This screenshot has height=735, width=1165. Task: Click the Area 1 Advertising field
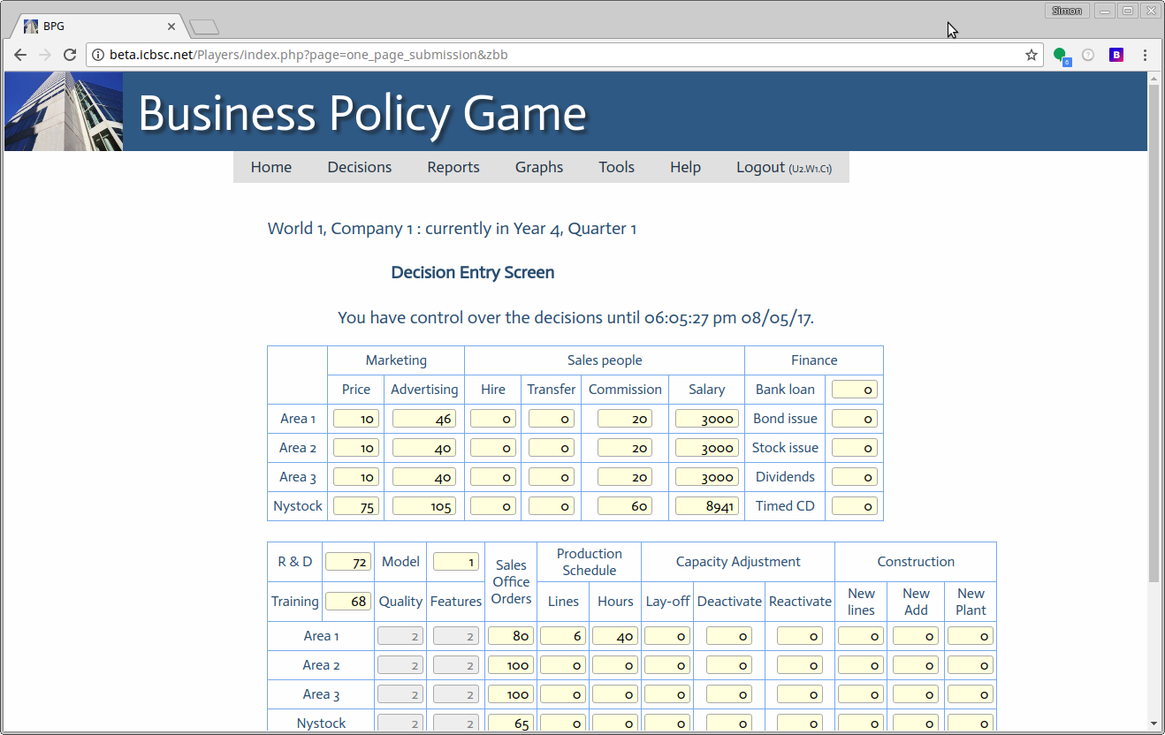pyautogui.click(x=424, y=419)
